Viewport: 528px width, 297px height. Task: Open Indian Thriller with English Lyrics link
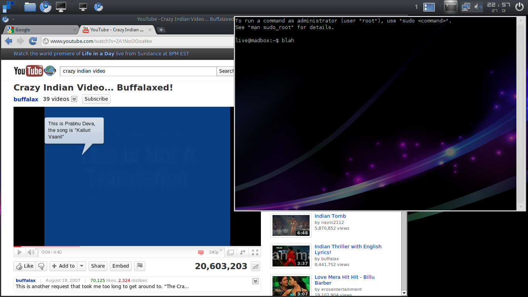point(348,249)
